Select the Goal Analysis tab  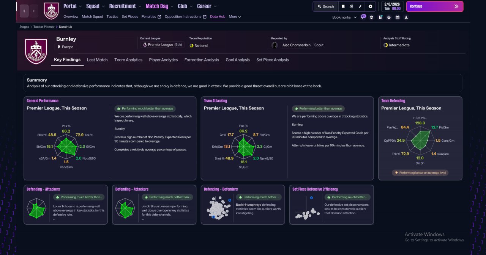pyautogui.click(x=238, y=60)
